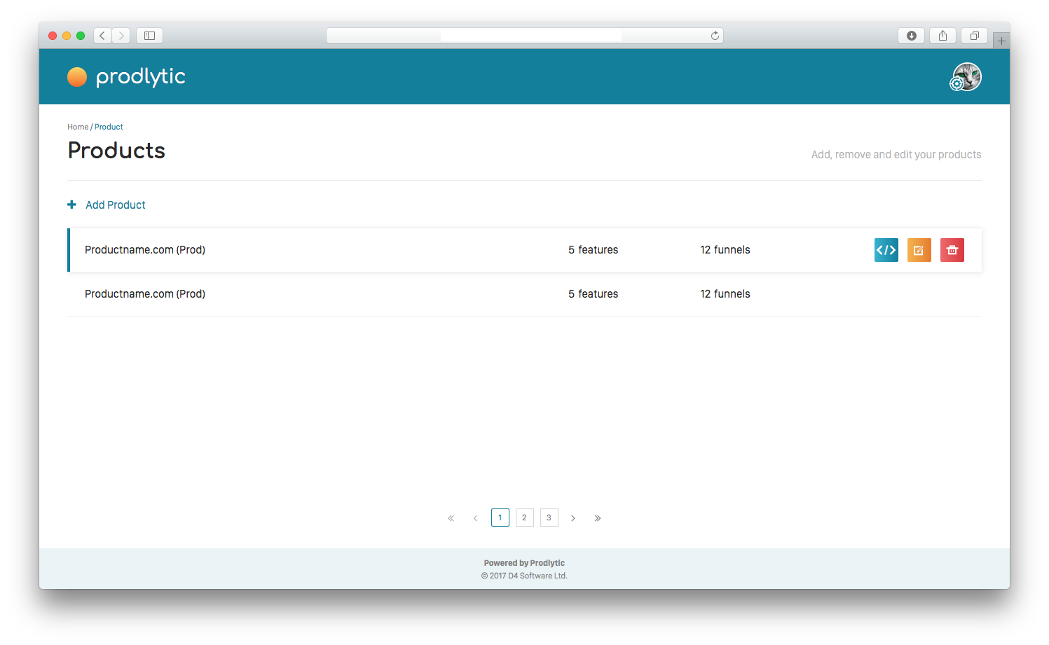This screenshot has width=1049, height=645.
Task: Click the browser share icon
Action: point(942,36)
